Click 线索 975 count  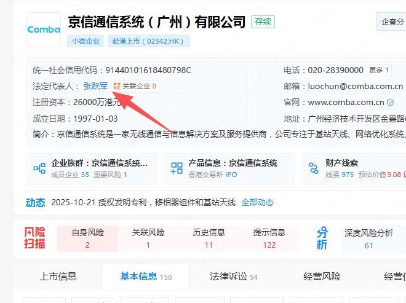click(x=340, y=175)
